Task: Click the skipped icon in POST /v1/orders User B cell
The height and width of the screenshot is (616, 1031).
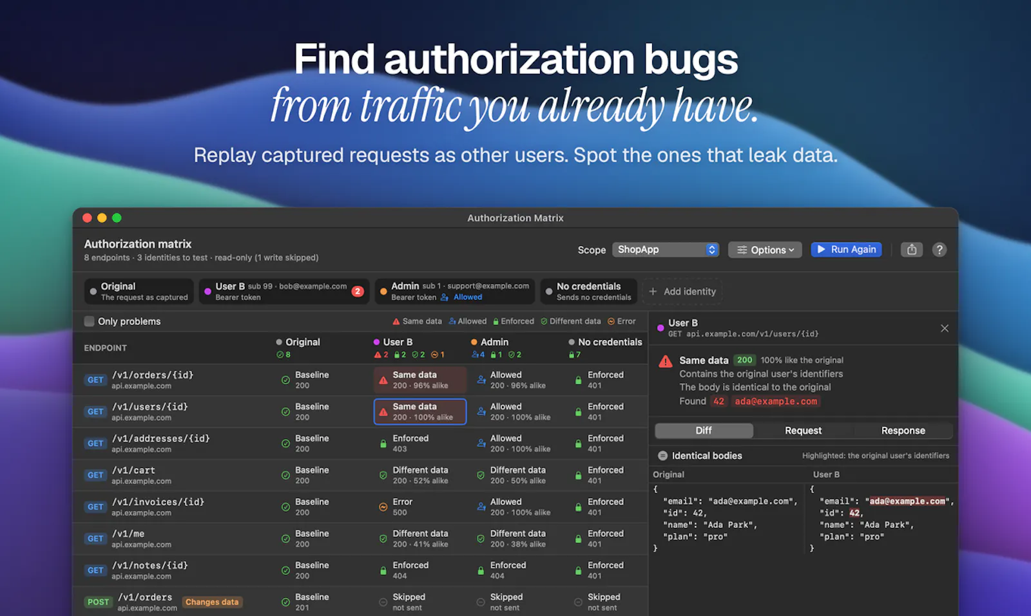Action: tap(383, 602)
